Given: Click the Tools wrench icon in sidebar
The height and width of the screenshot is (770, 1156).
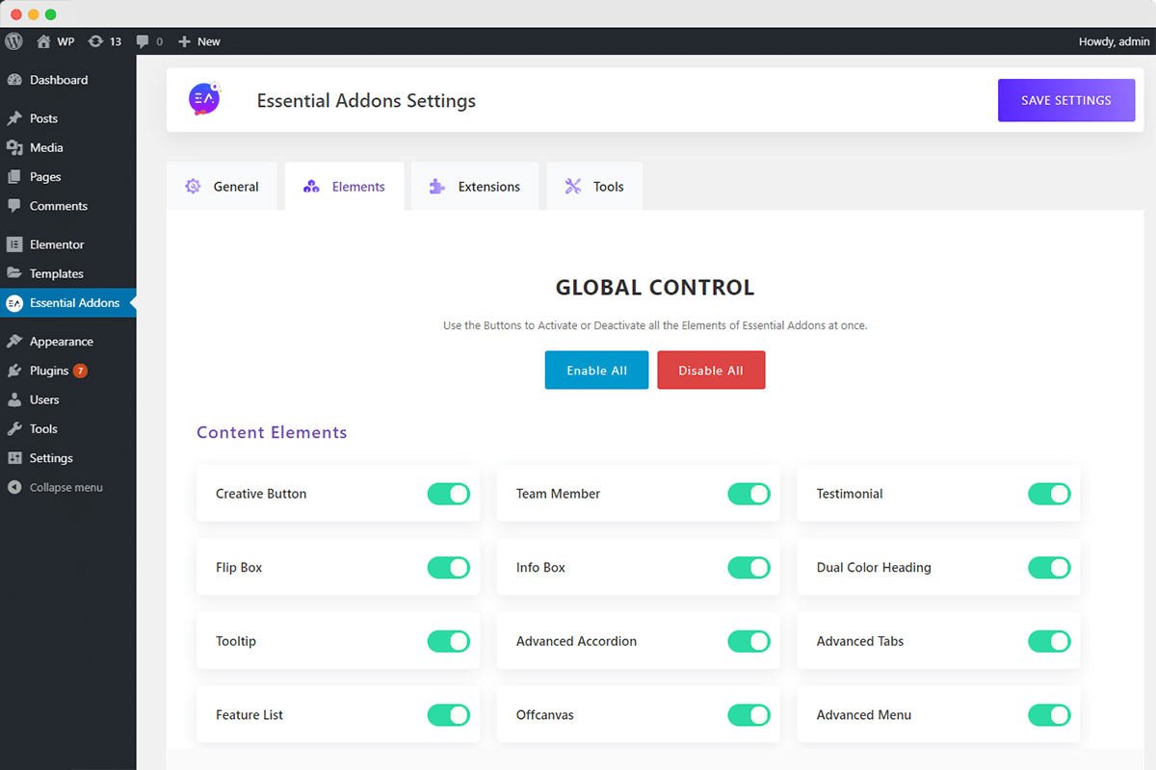Looking at the screenshot, I should point(14,429).
